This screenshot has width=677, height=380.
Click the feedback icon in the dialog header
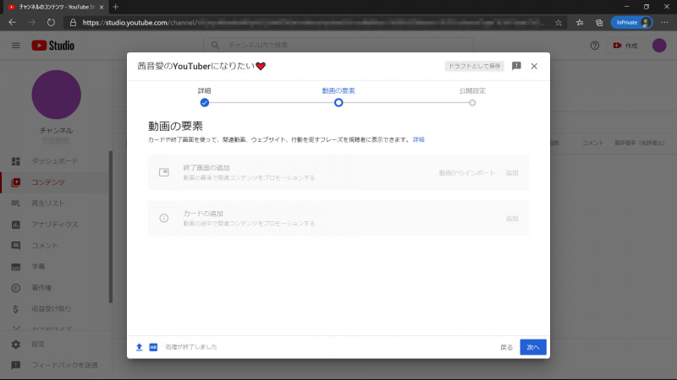(x=516, y=66)
